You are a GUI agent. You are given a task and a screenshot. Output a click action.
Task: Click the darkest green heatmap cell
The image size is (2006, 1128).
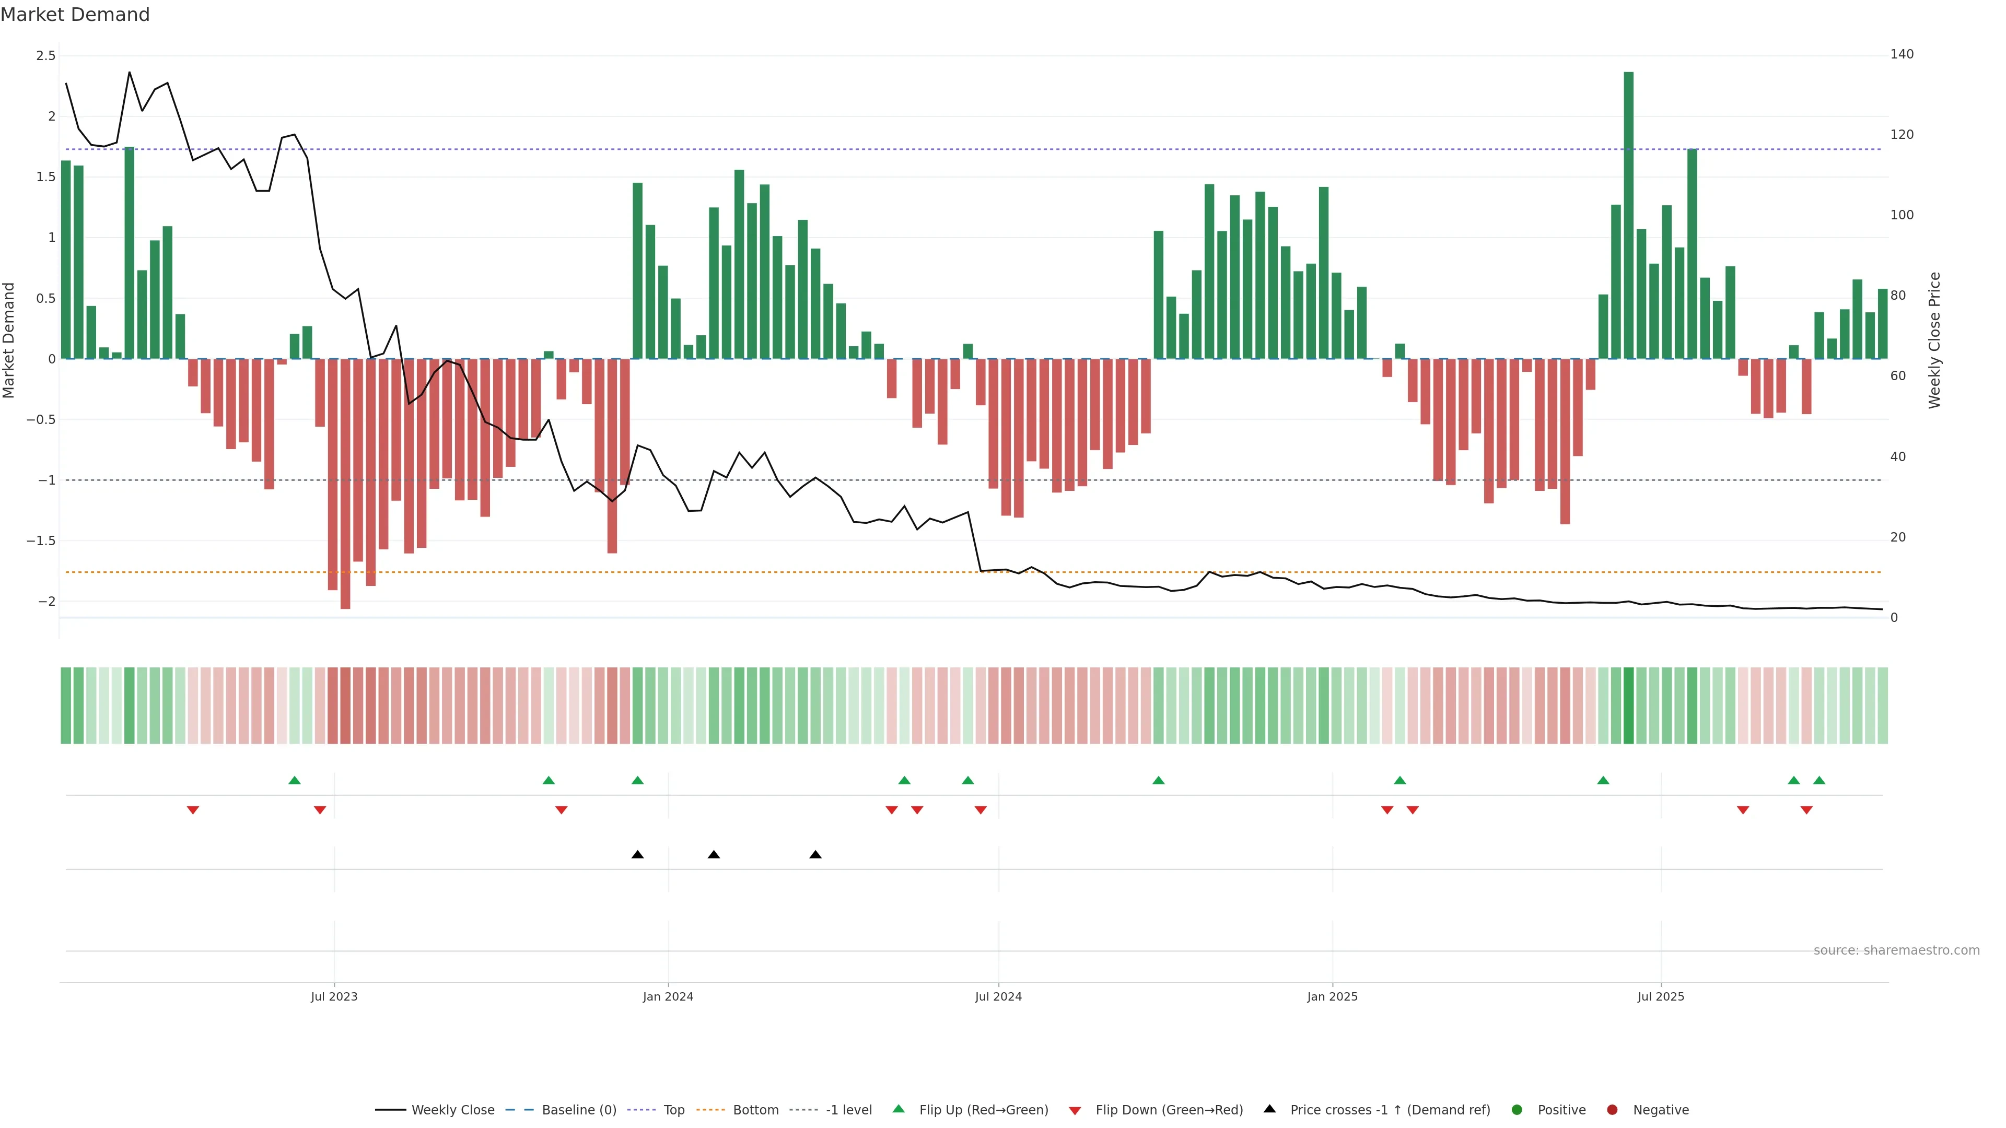point(1628,706)
